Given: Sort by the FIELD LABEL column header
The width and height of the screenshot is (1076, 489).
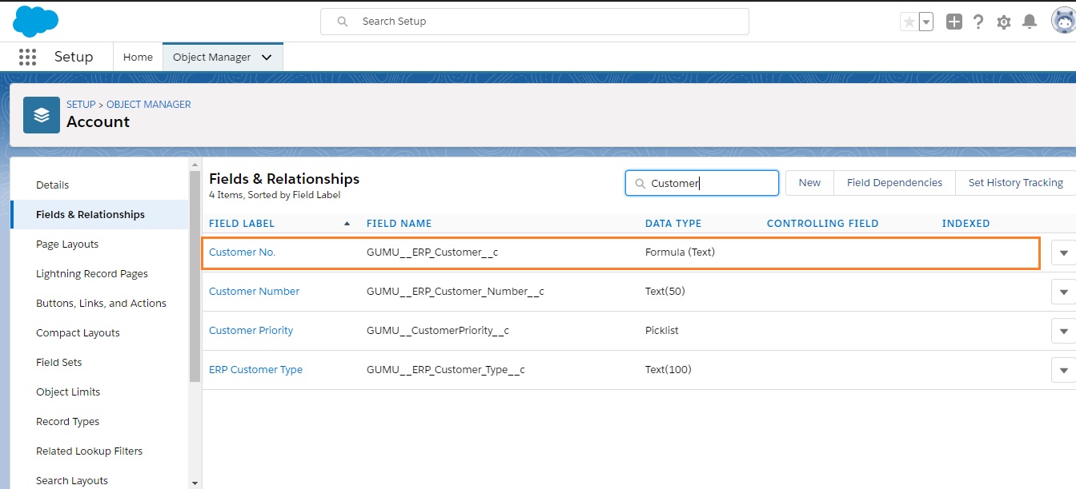Looking at the screenshot, I should 242,224.
